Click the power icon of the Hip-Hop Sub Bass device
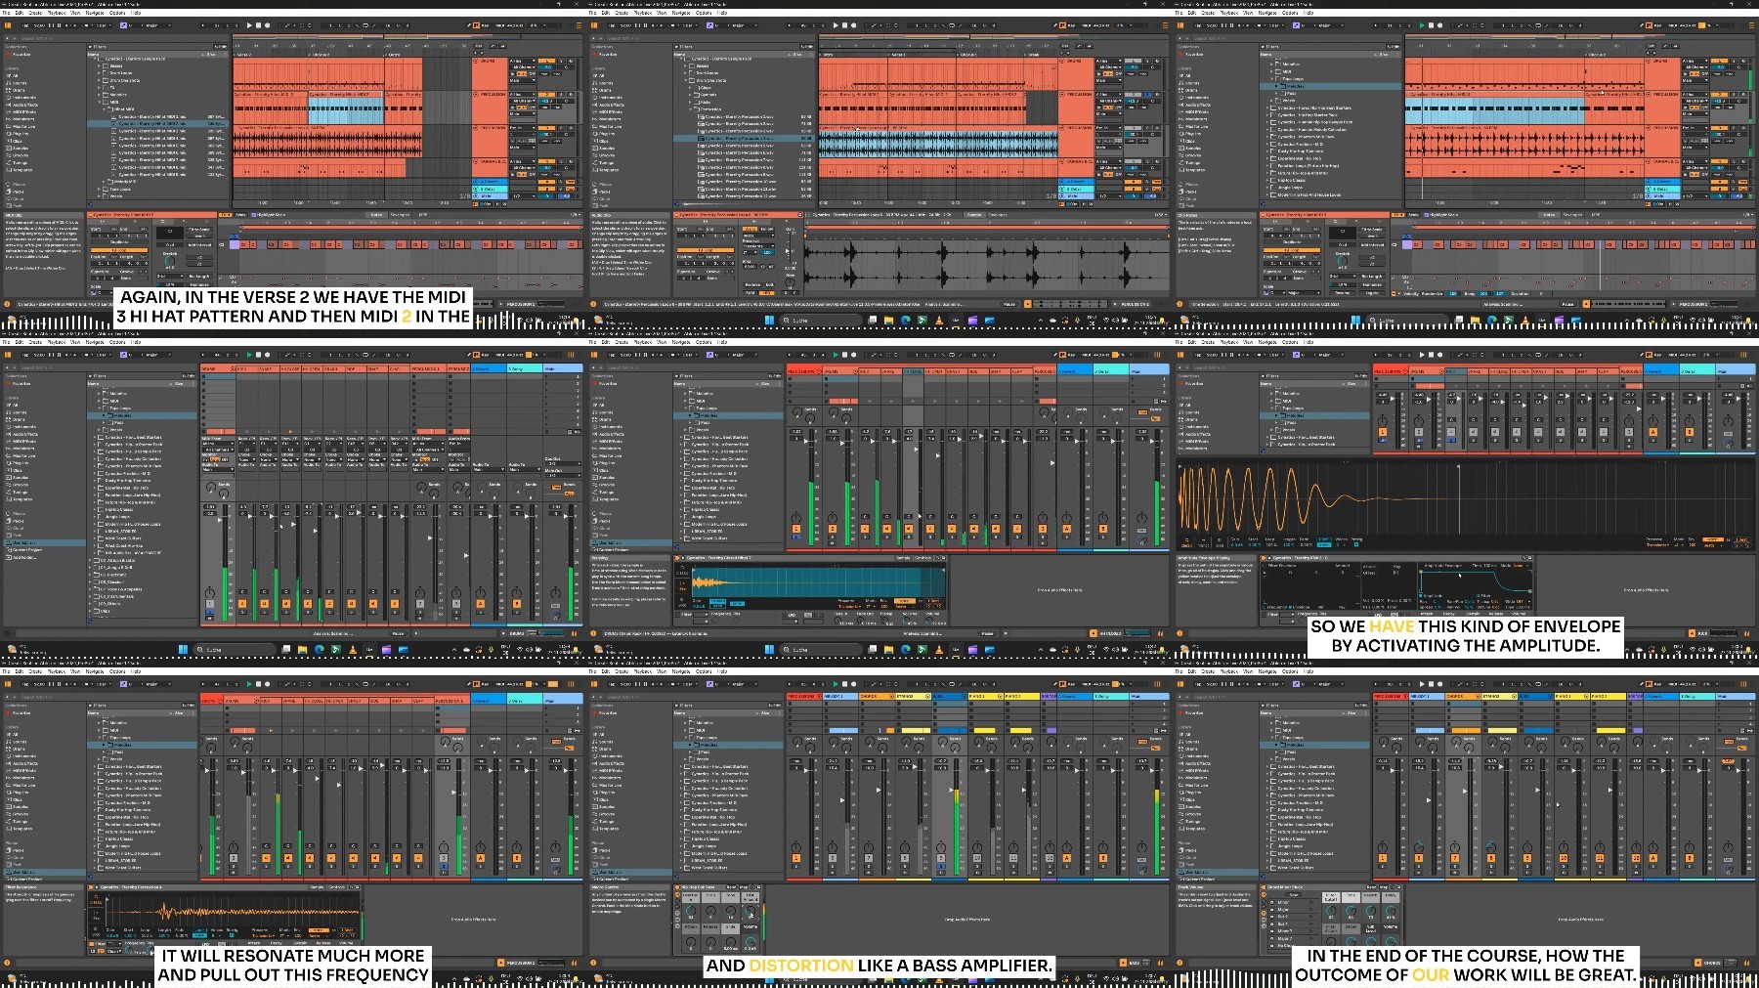 tap(677, 887)
